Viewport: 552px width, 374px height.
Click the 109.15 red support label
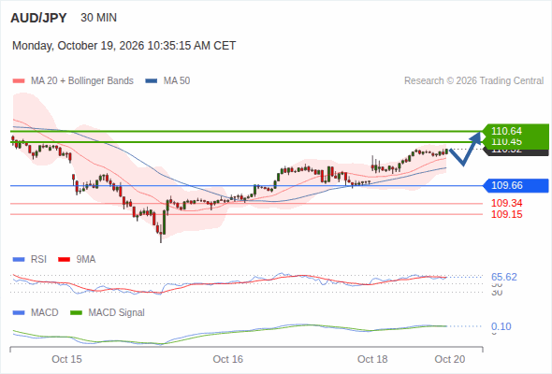click(x=506, y=214)
